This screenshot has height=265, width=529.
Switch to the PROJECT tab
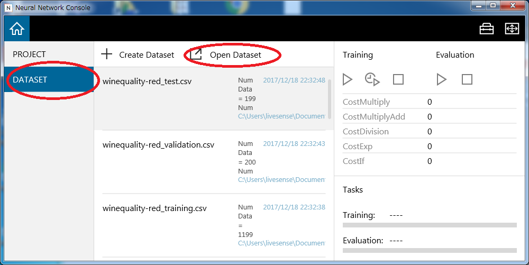[30, 54]
